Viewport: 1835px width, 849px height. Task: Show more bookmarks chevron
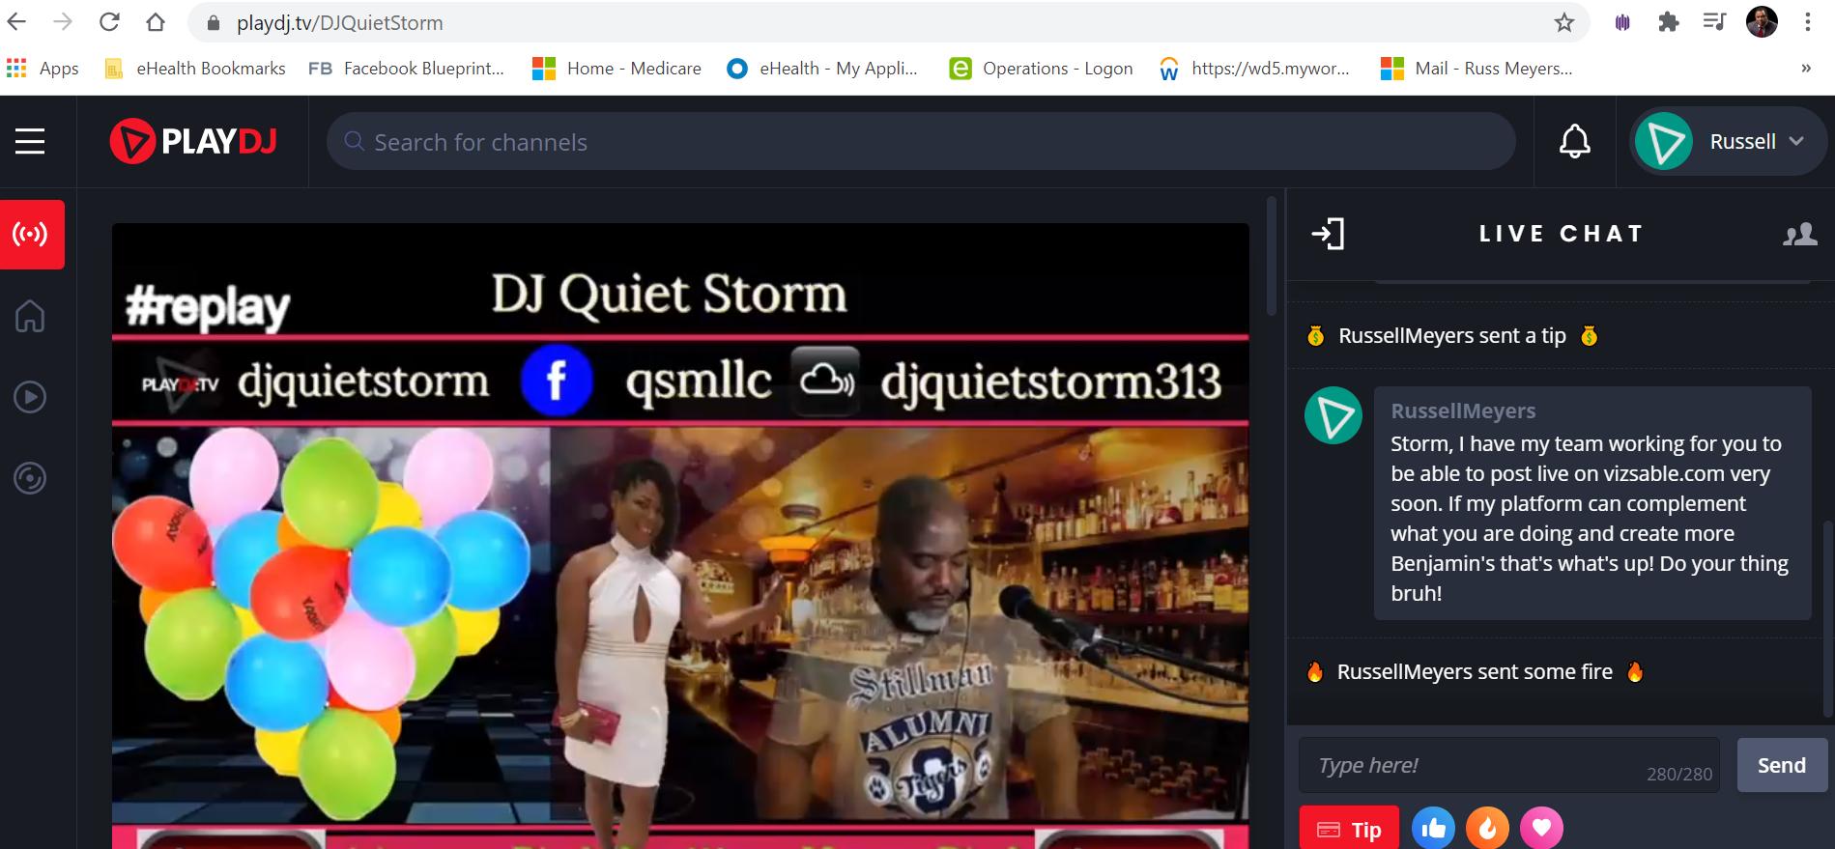tap(1806, 69)
